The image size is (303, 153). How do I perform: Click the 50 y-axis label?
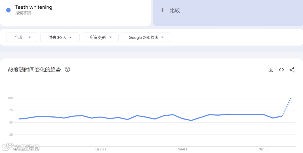[x=11, y=123]
